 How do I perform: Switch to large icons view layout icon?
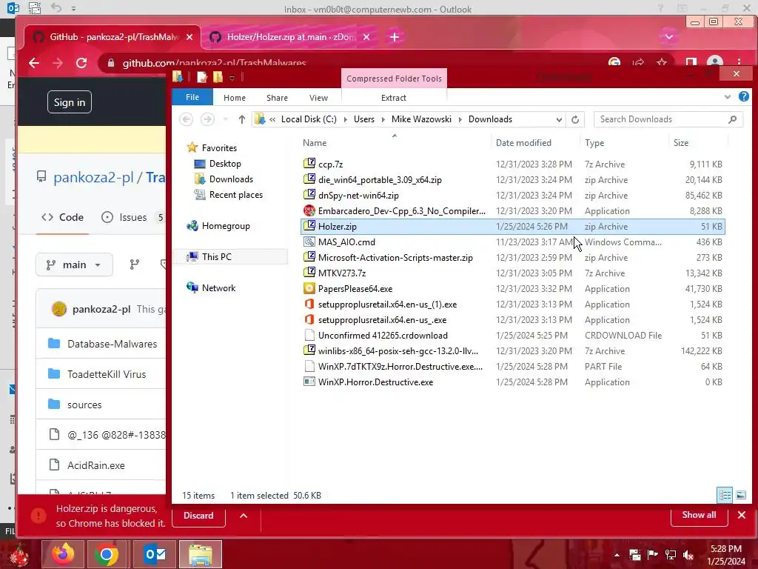tap(740, 495)
